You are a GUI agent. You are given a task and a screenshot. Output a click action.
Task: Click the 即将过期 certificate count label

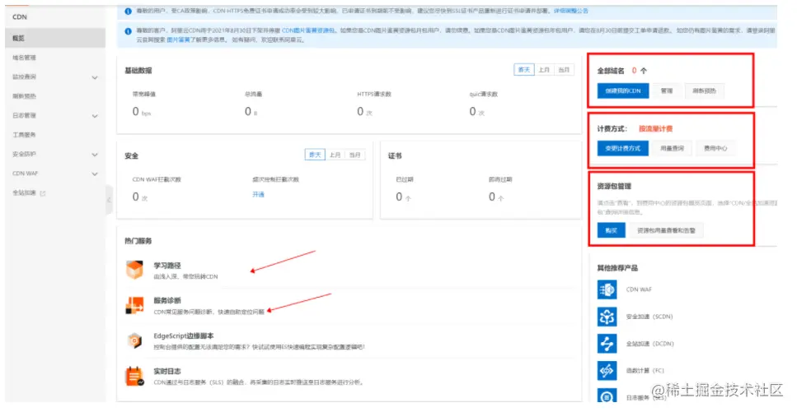(x=500, y=179)
